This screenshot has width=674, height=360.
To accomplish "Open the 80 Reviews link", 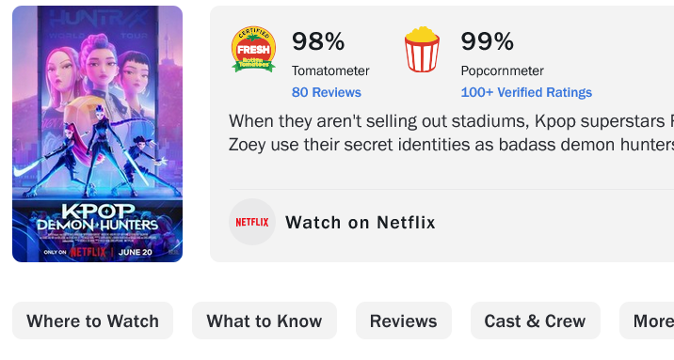I will [x=327, y=92].
